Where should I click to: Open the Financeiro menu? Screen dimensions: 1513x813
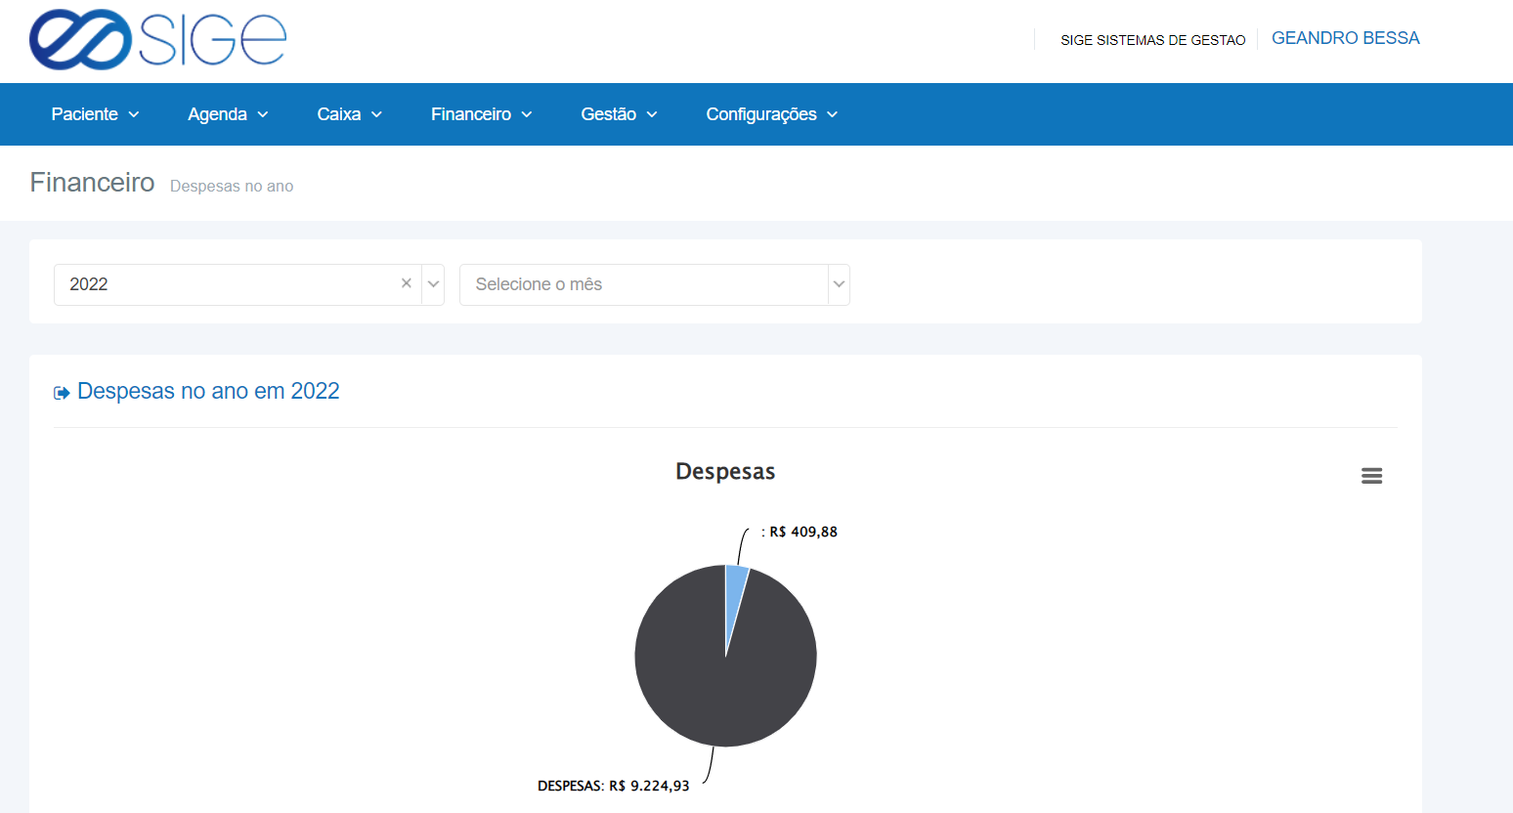point(481,114)
